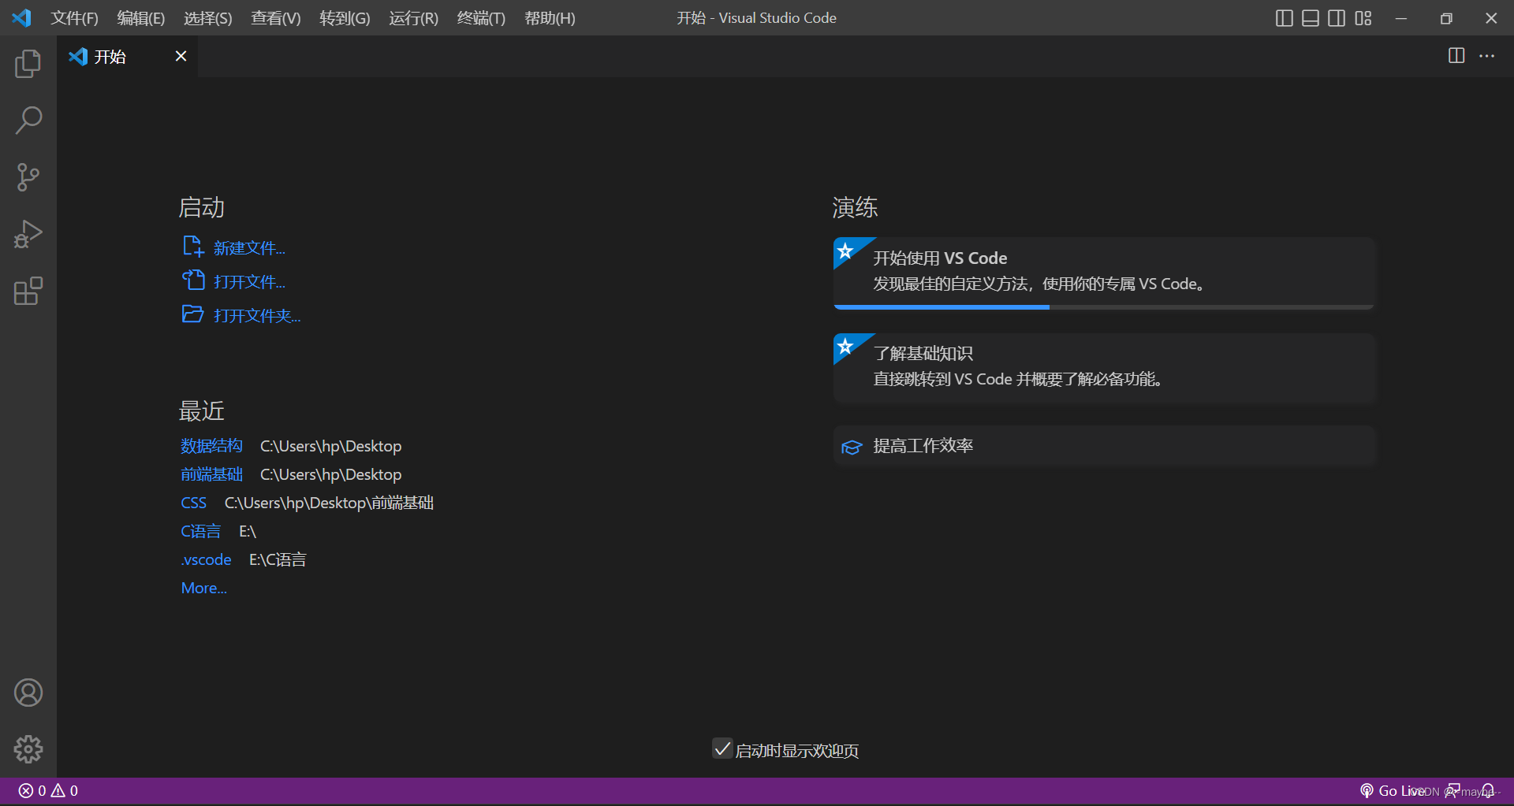
Task: Click errors count icon in status bar
Action: pos(26,790)
